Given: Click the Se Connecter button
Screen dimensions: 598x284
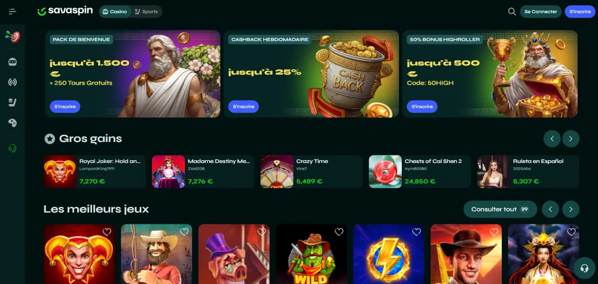Looking at the screenshot, I should pyautogui.click(x=540, y=12).
